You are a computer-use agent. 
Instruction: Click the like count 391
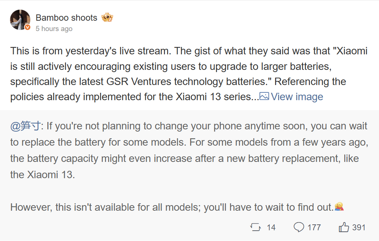pyautogui.click(x=359, y=227)
